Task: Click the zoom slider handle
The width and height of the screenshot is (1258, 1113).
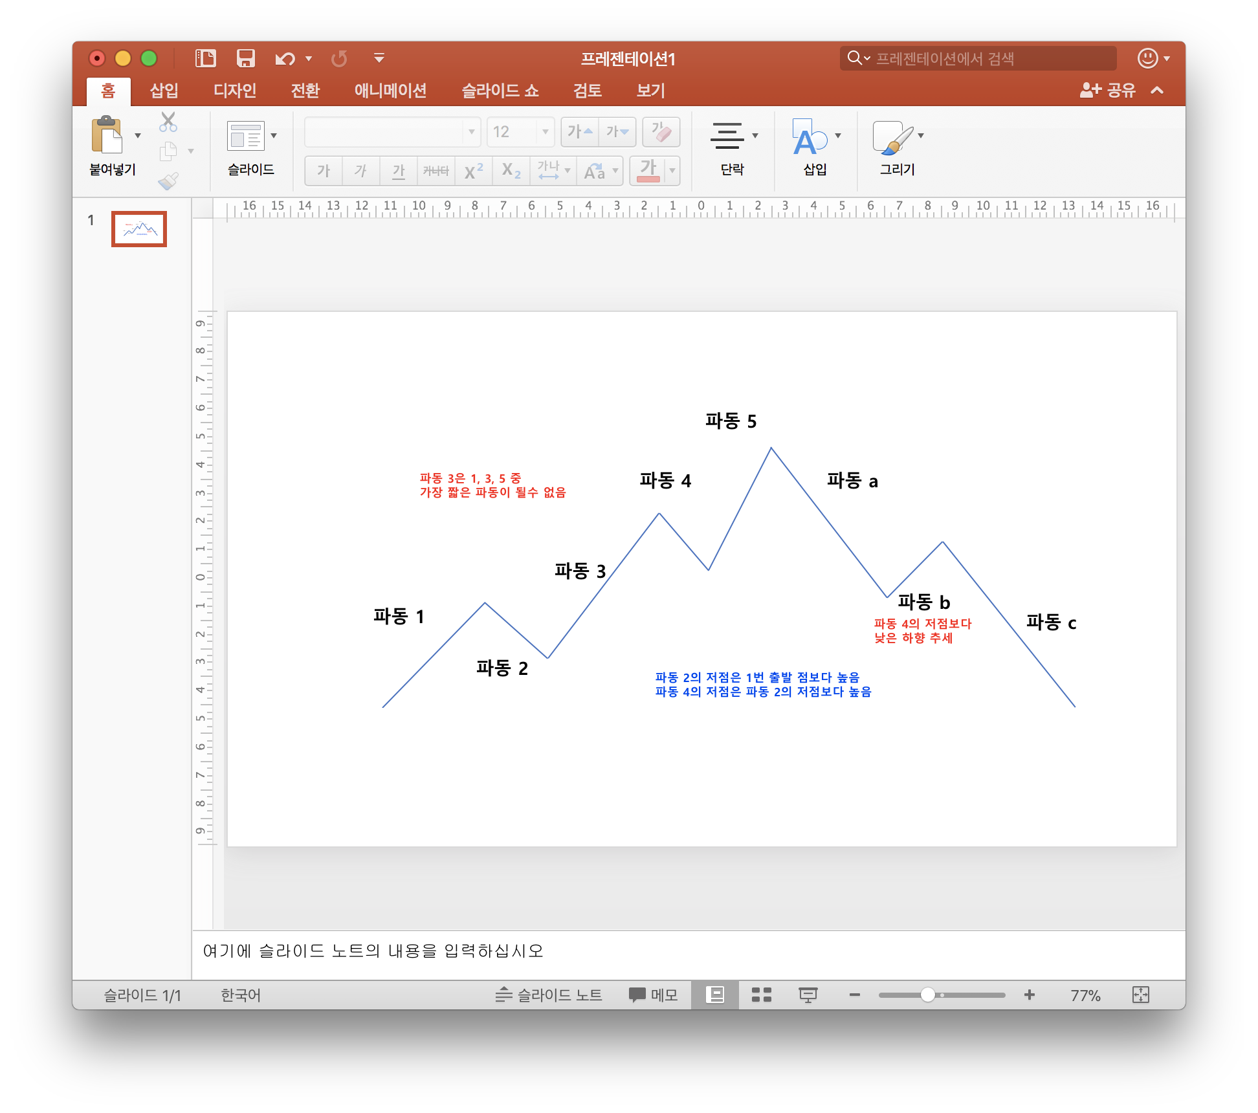Action: (927, 995)
